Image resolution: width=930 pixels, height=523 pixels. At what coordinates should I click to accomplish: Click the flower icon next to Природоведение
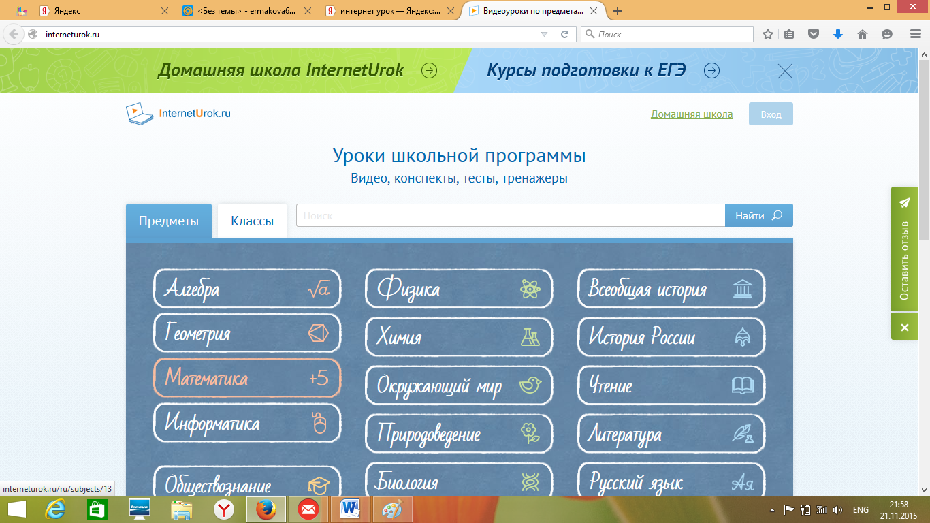click(530, 433)
